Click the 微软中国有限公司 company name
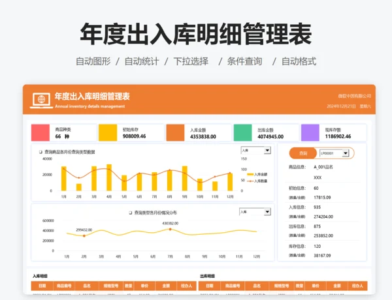This screenshot has height=300, width=392. tap(355, 96)
